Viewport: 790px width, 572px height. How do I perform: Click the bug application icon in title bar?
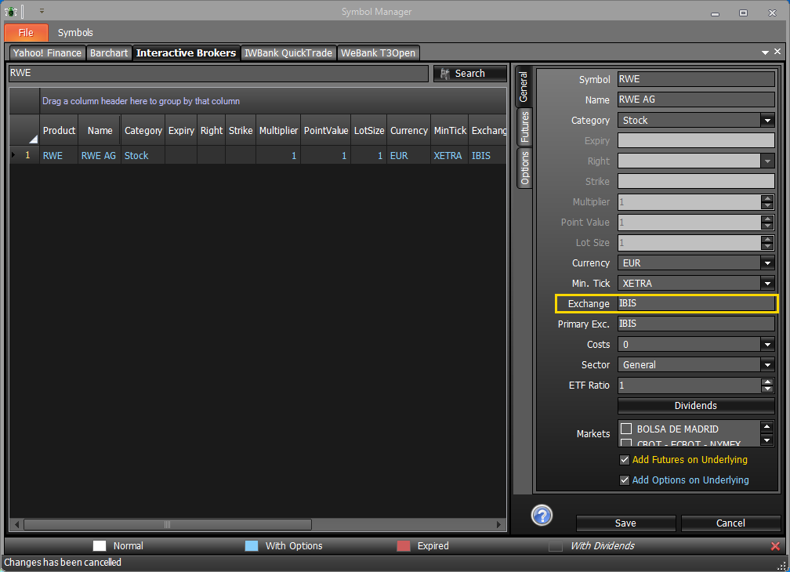coord(11,11)
